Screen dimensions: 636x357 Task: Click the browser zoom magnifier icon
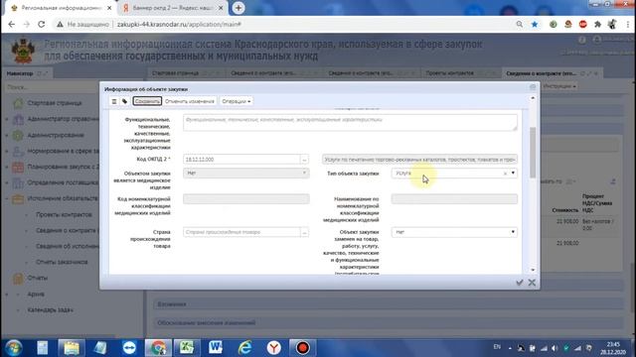coord(519,24)
